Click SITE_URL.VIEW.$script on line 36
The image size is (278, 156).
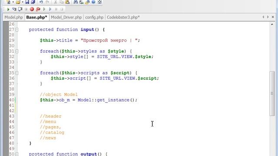[128, 78]
